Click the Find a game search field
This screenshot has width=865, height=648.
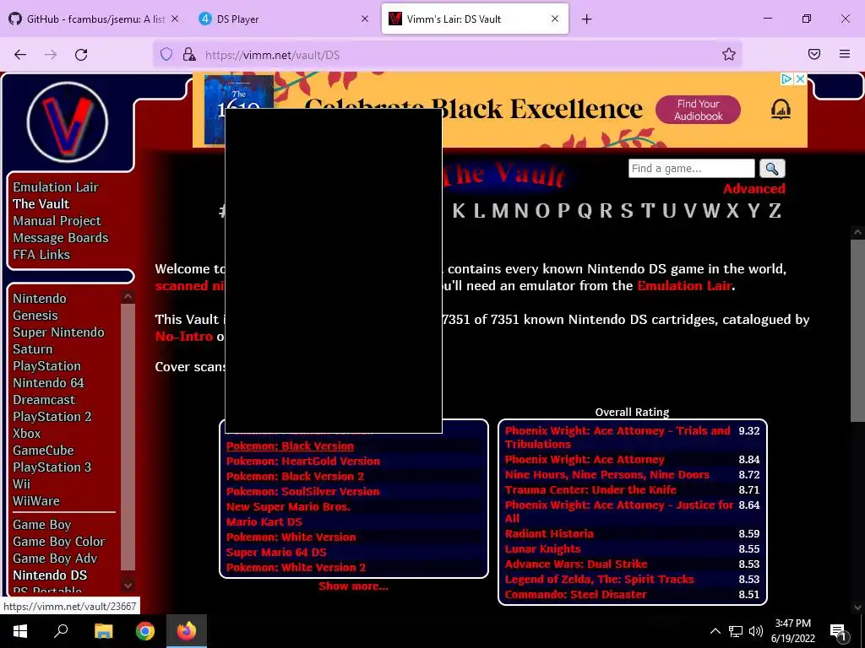691,169
